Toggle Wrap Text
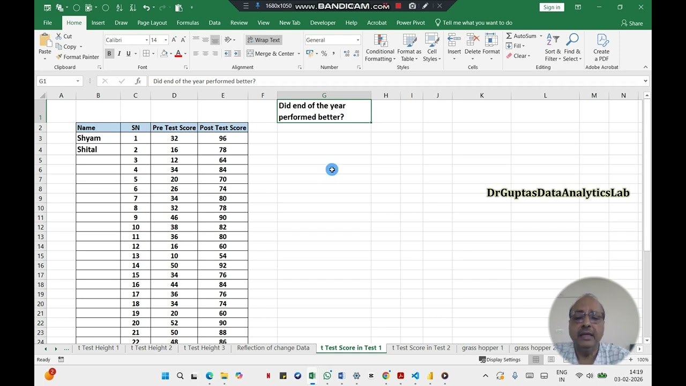 point(263,40)
